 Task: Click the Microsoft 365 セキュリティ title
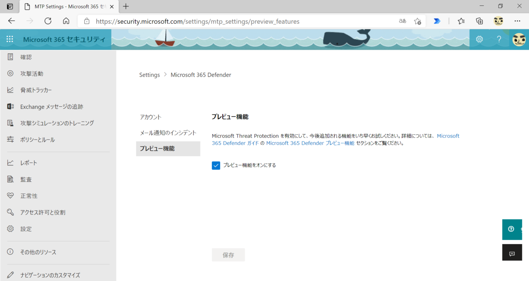point(64,39)
